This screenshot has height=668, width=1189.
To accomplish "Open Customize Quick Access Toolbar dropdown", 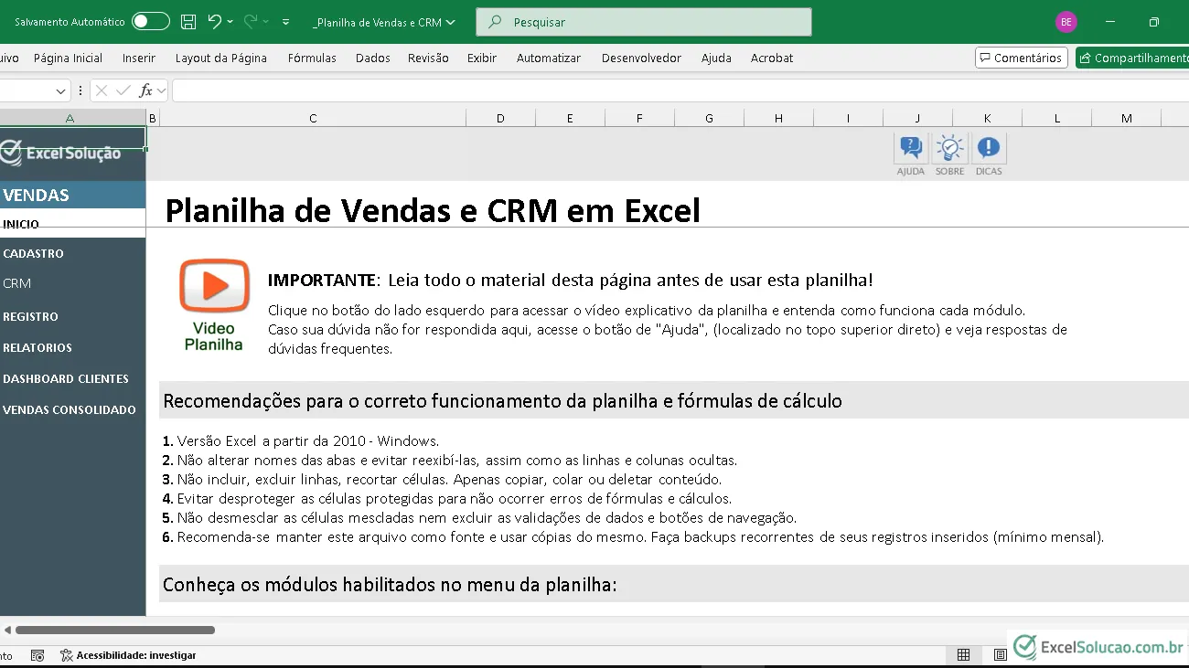I will (286, 22).
